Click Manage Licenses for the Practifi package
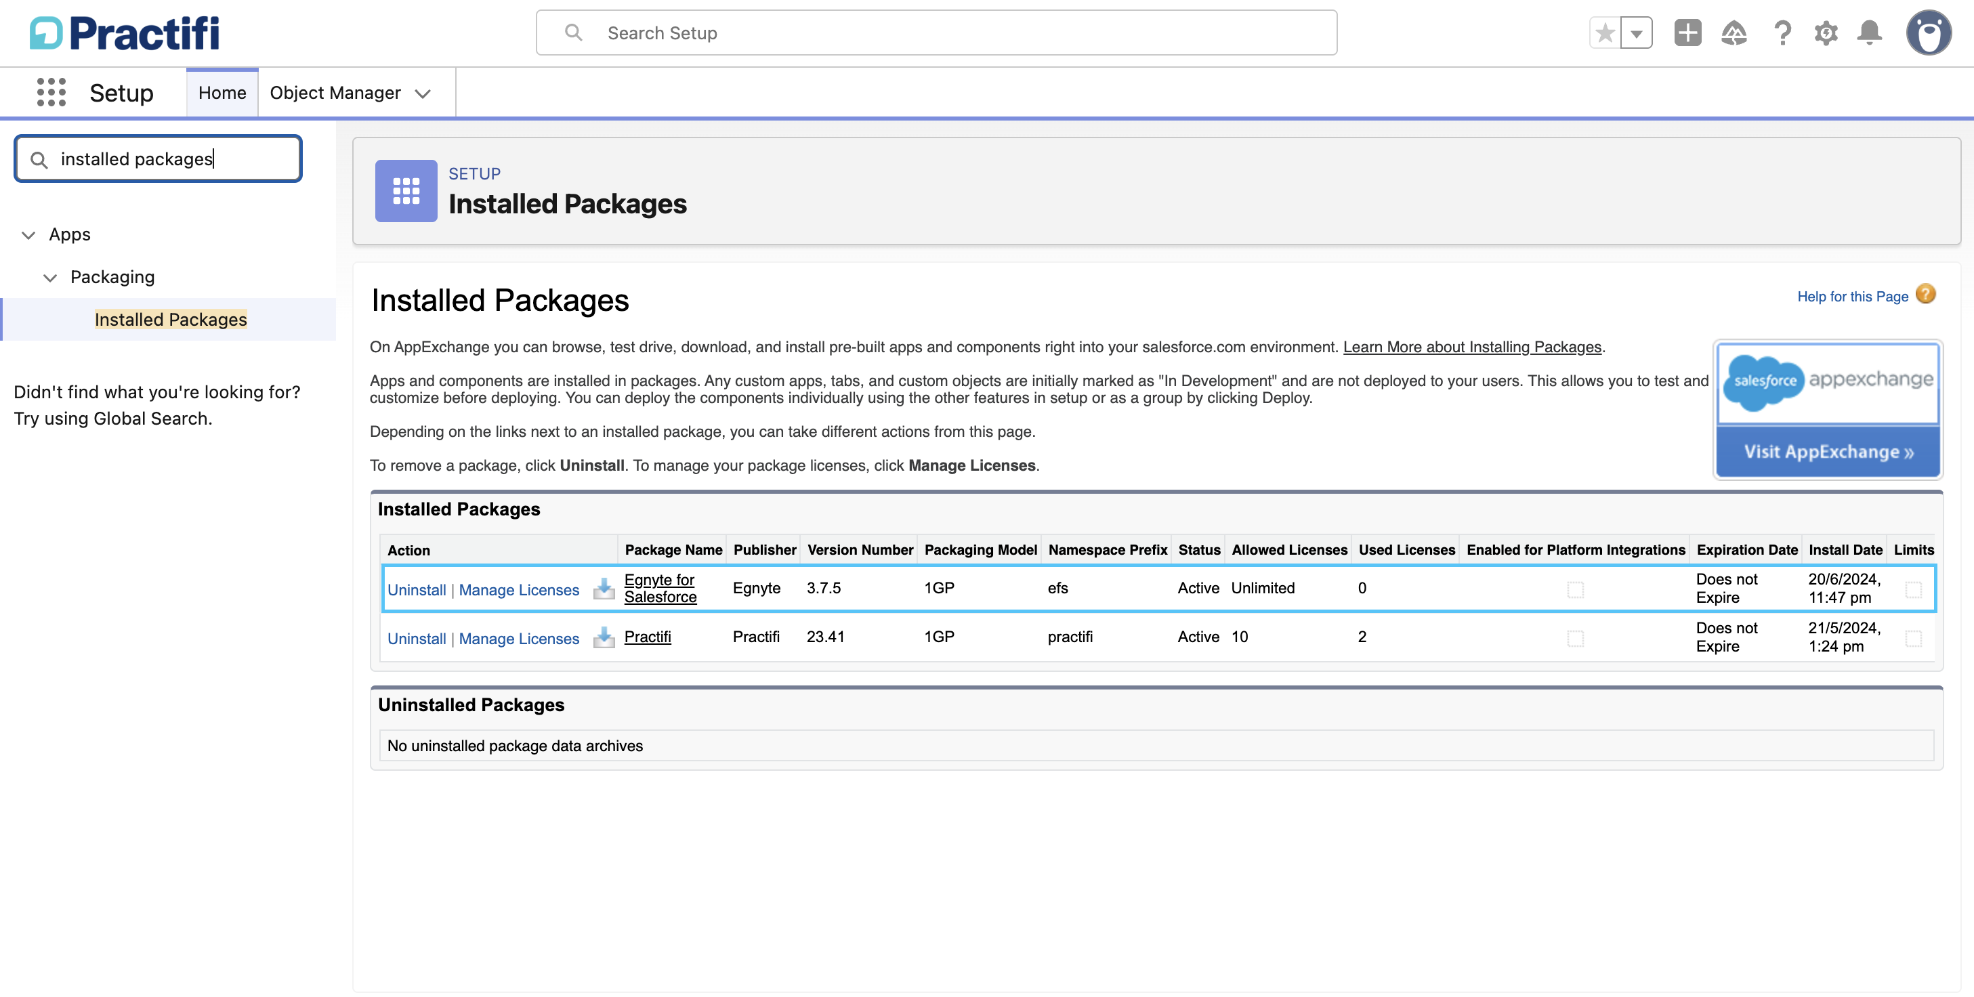 [519, 639]
